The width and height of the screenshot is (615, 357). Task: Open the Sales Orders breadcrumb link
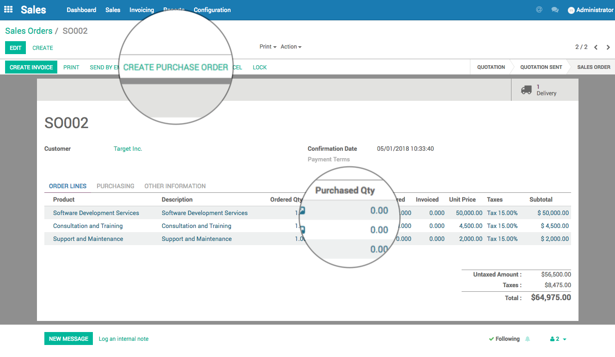tap(29, 31)
